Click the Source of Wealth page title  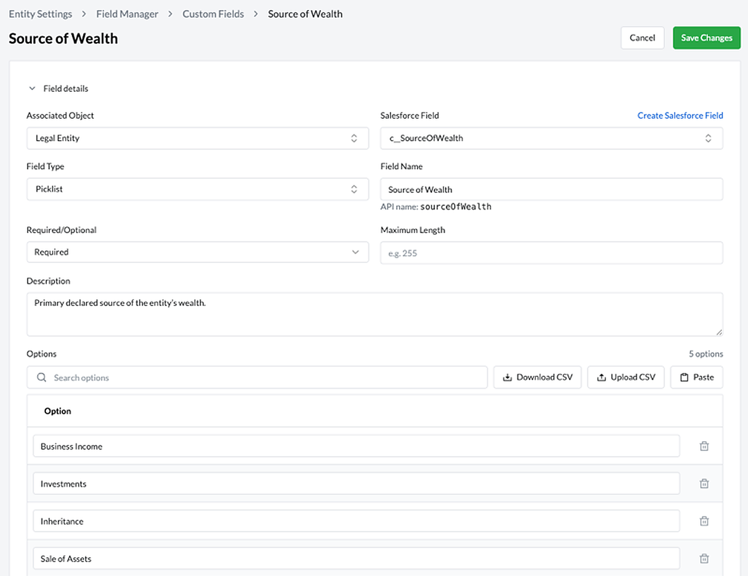point(63,38)
